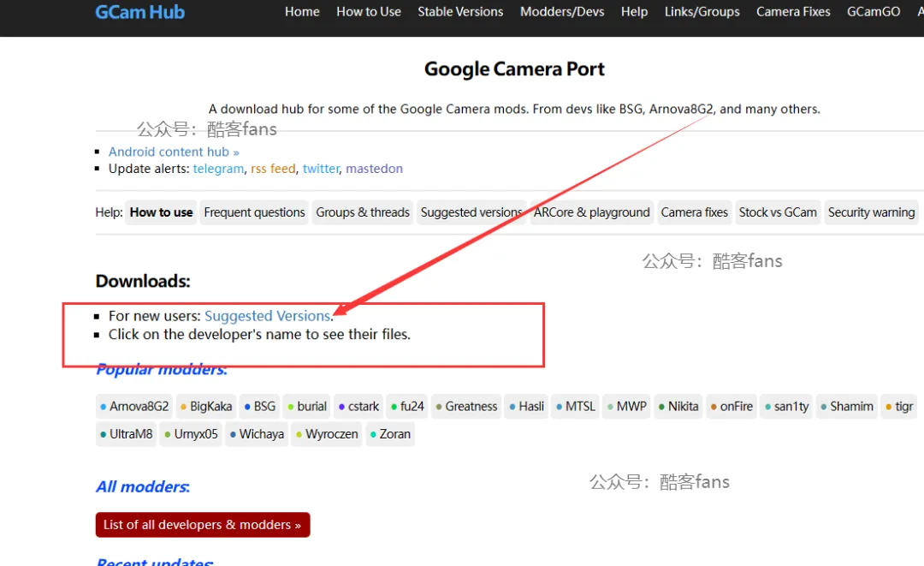
Task: Open Links/Groups nav item
Action: [702, 12]
